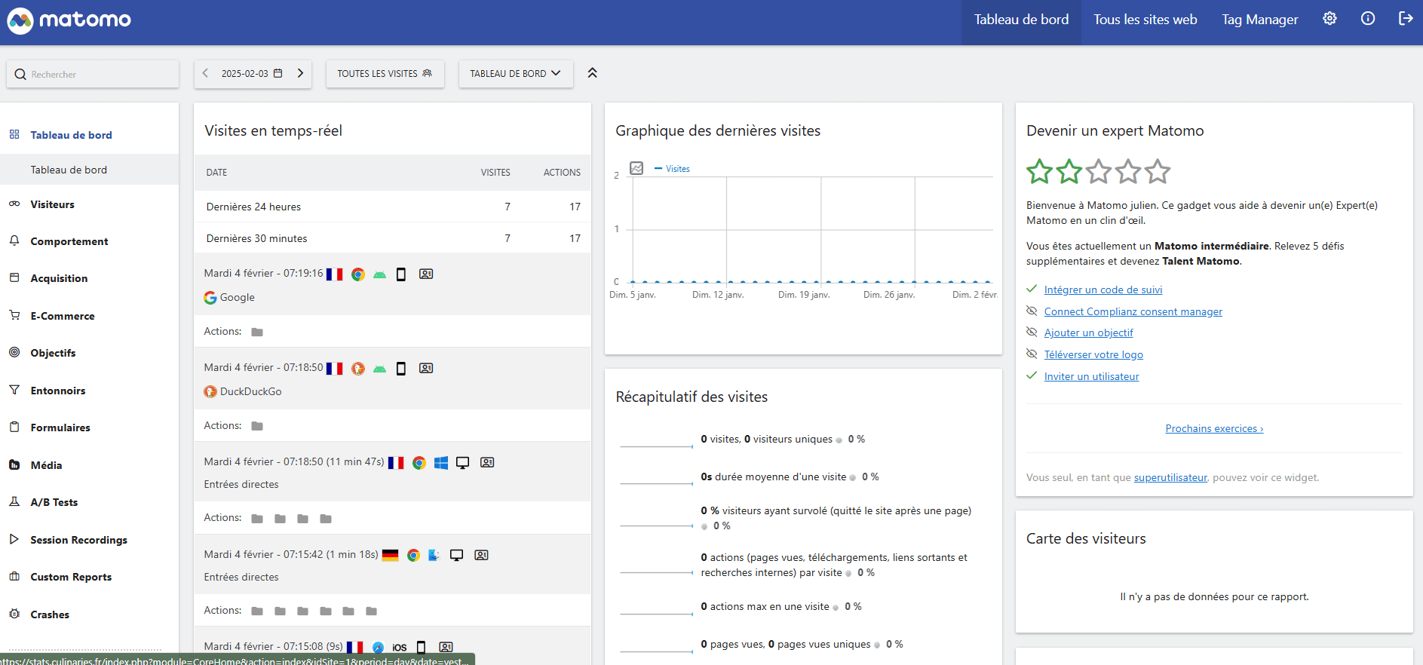The image size is (1423, 665).
Task: Click the second star rating icon
Action: [1069, 172]
